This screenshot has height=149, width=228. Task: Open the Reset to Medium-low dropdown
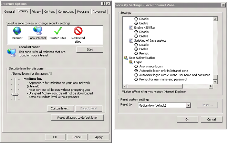pyautogui.click(x=188, y=105)
